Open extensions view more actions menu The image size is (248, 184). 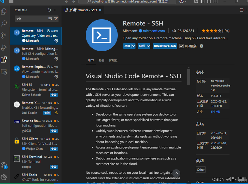point(56,10)
